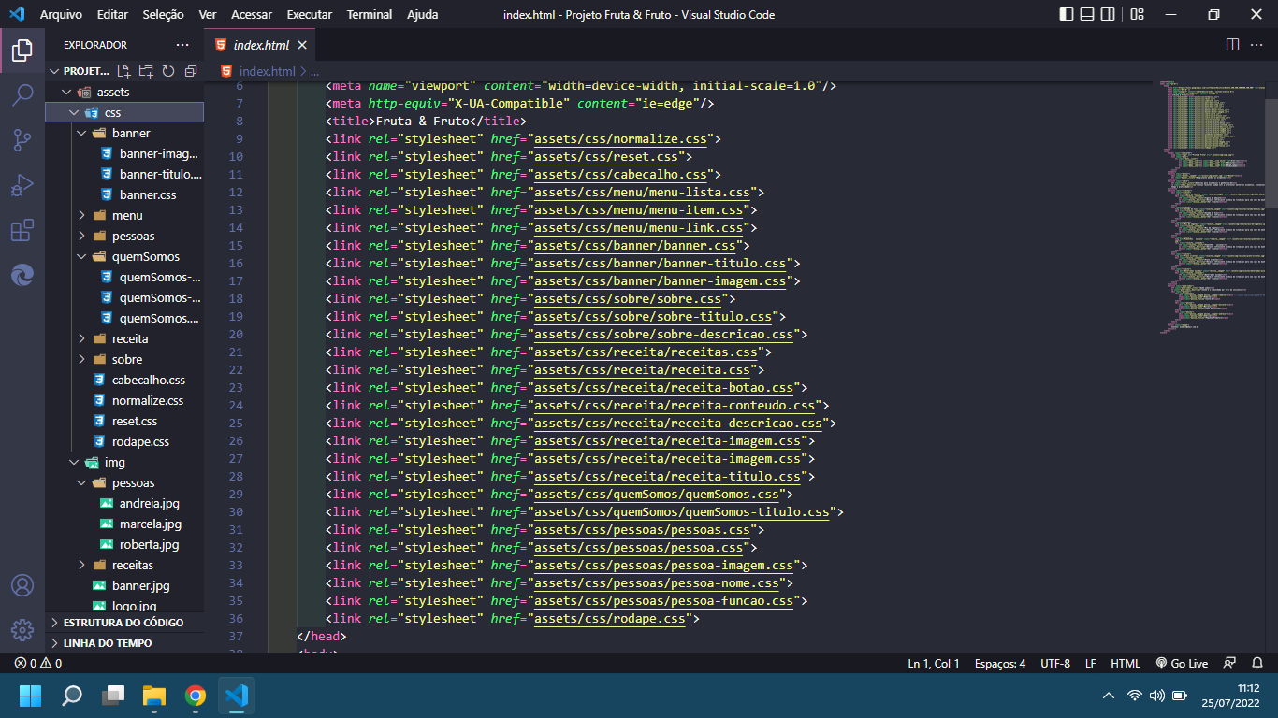Open File Explorer from taskbar
Viewport: 1278px width, 718px height.
154,696
